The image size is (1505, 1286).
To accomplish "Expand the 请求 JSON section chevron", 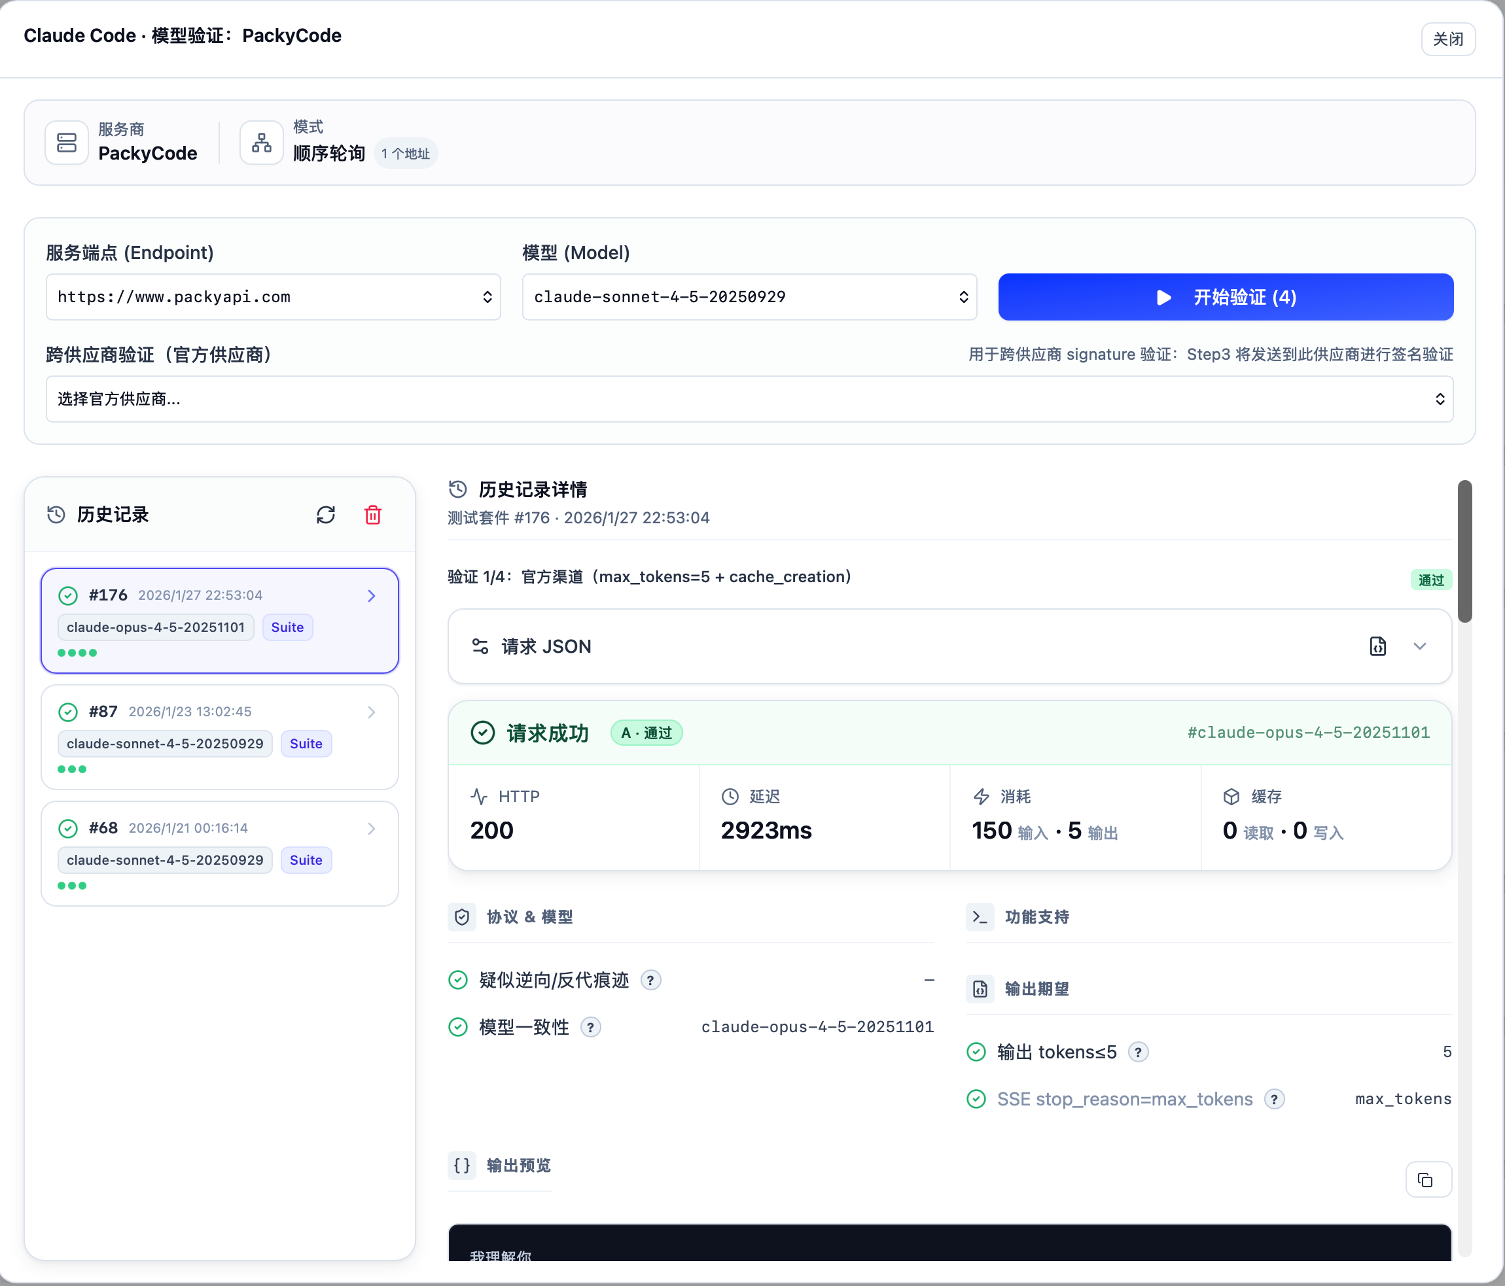I will (x=1420, y=646).
